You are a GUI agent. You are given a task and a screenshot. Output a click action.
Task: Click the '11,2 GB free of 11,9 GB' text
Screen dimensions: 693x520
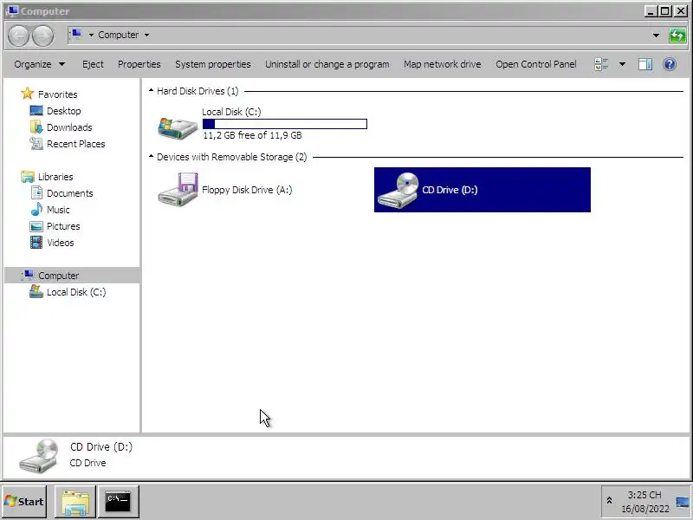(252, 135)
